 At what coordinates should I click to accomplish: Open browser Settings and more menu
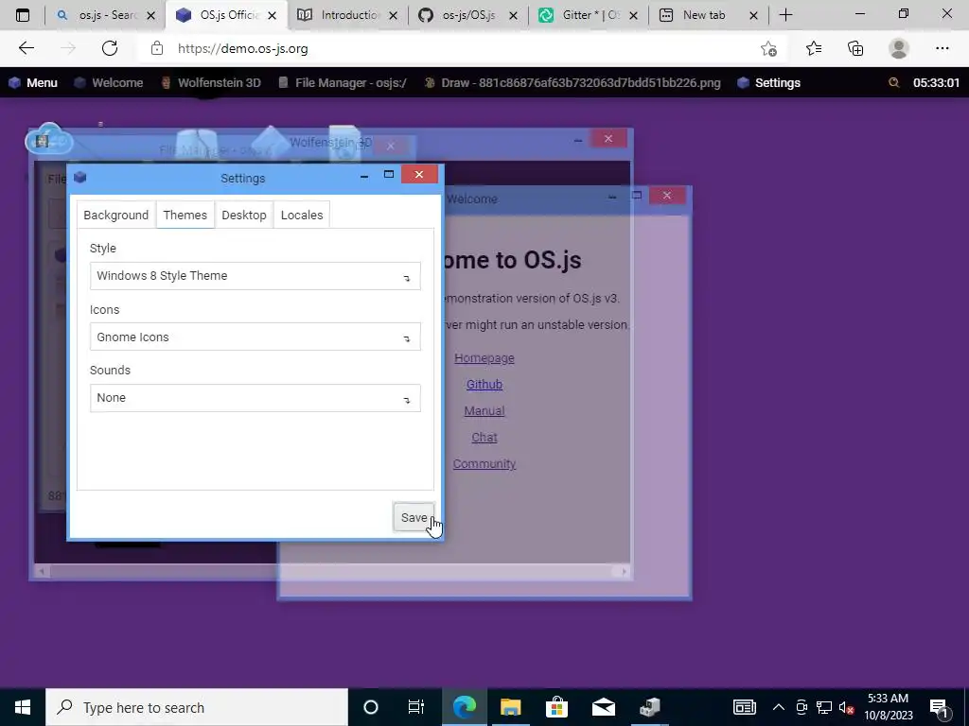(x=942, y=48)
